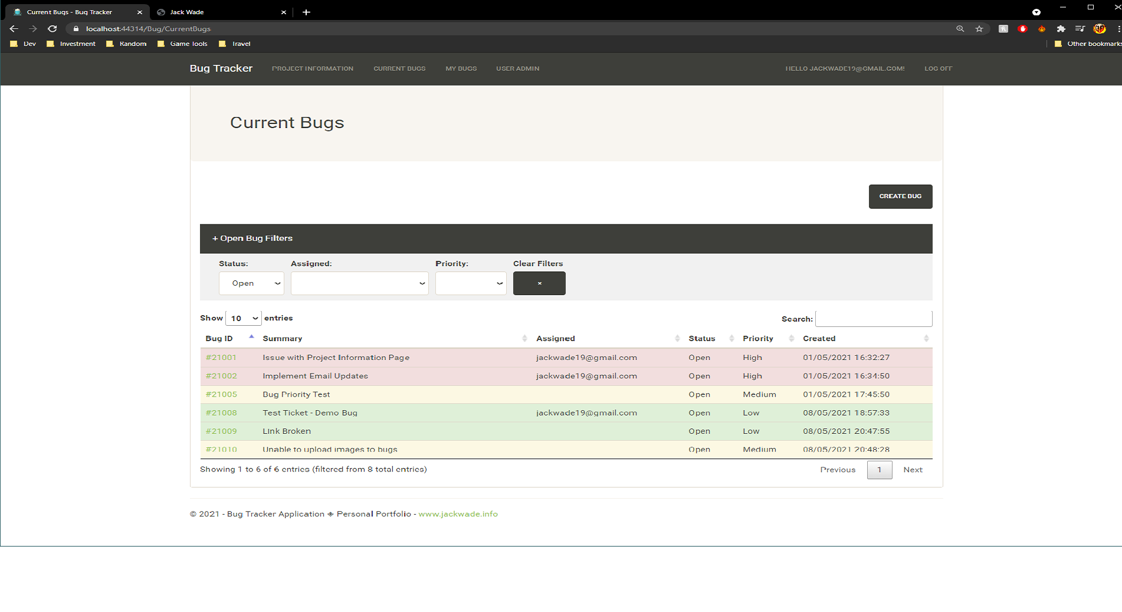Open bug #21001 link
This screenshot has width=1122, height=612.
point(221,358)
